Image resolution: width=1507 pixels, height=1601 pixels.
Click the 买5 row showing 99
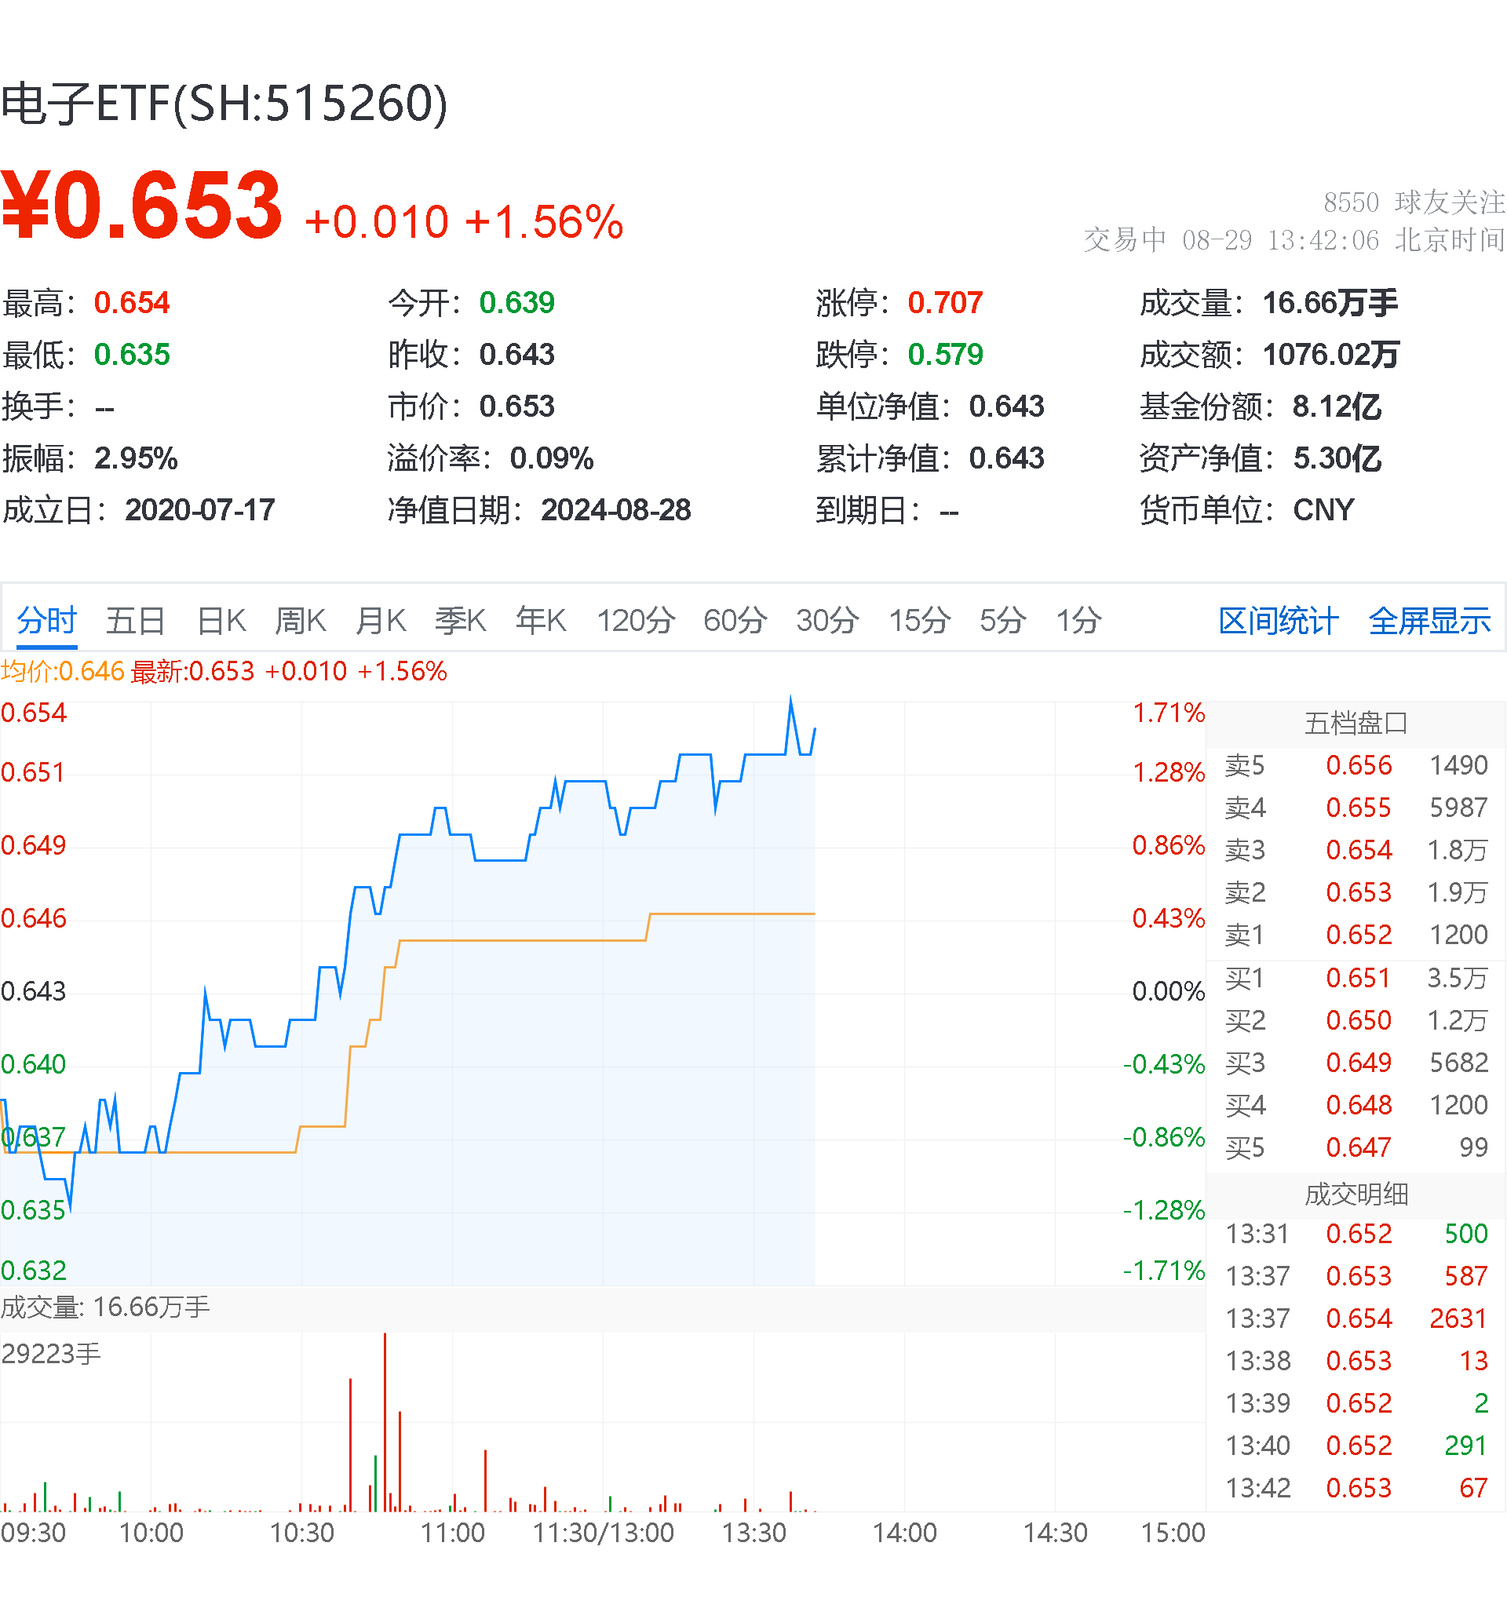[x=1356, y=1147]
